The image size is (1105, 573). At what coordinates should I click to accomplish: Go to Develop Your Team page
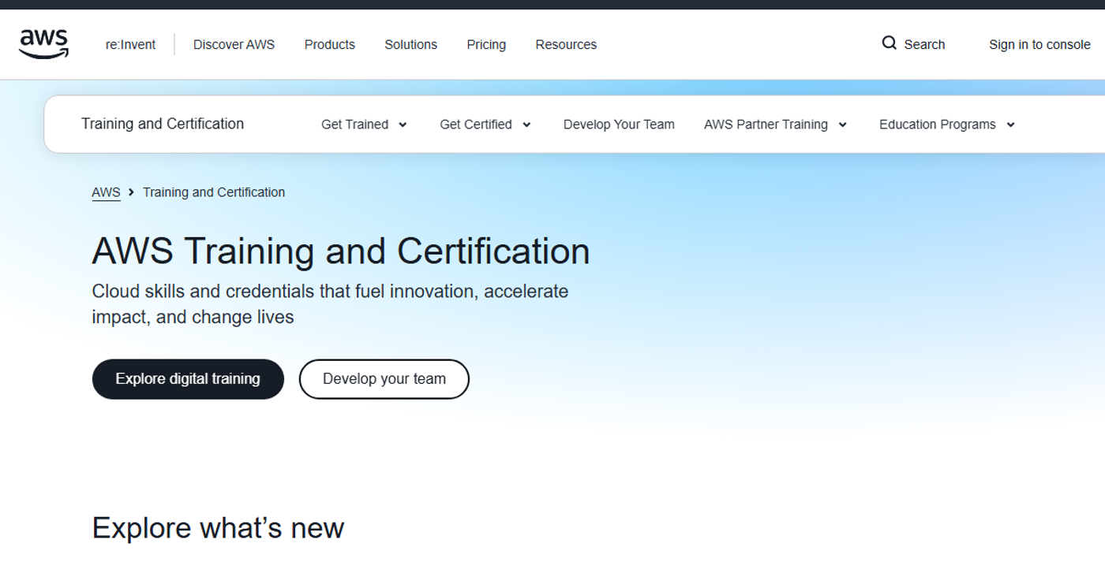[x=619, y=125]
